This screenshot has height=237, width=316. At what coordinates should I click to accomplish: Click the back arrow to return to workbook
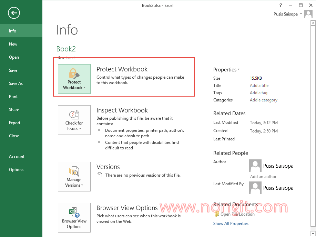click(x=14, y=13)
